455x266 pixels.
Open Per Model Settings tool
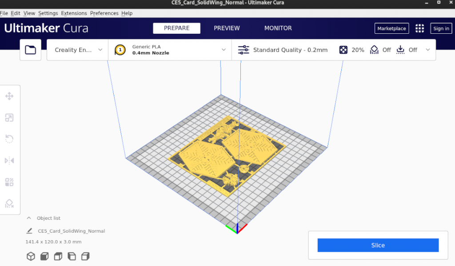click(10, 182)
